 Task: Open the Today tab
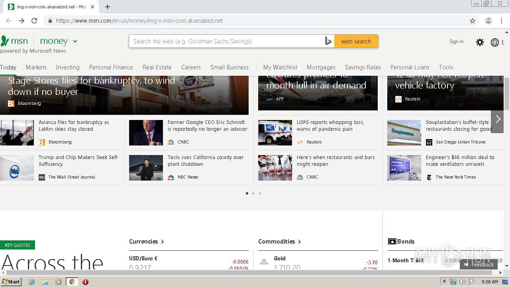point(8,67)
